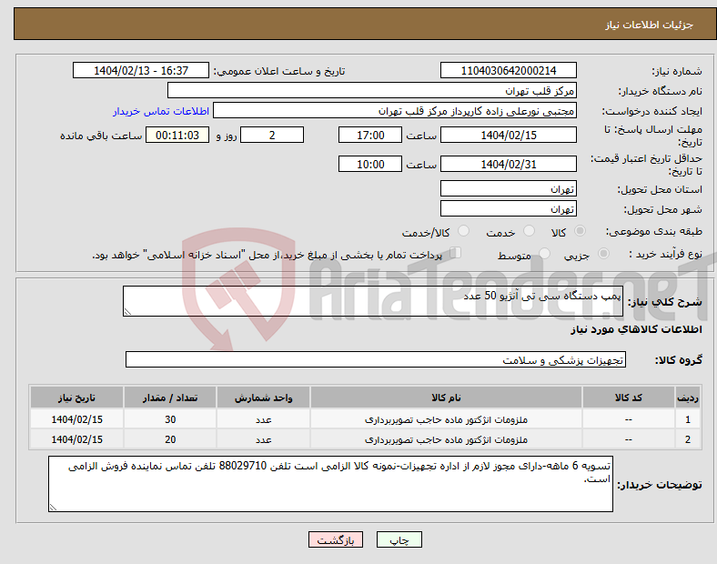
Task: Click the buyer name field مرکز قلب تهران
Action: pos(372,90)
